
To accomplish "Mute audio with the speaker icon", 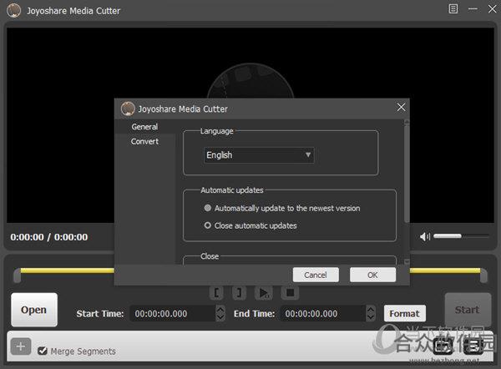I will pos(425,237).
